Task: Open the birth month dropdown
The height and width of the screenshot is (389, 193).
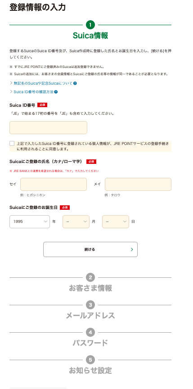Action: [x=76, y=222]
